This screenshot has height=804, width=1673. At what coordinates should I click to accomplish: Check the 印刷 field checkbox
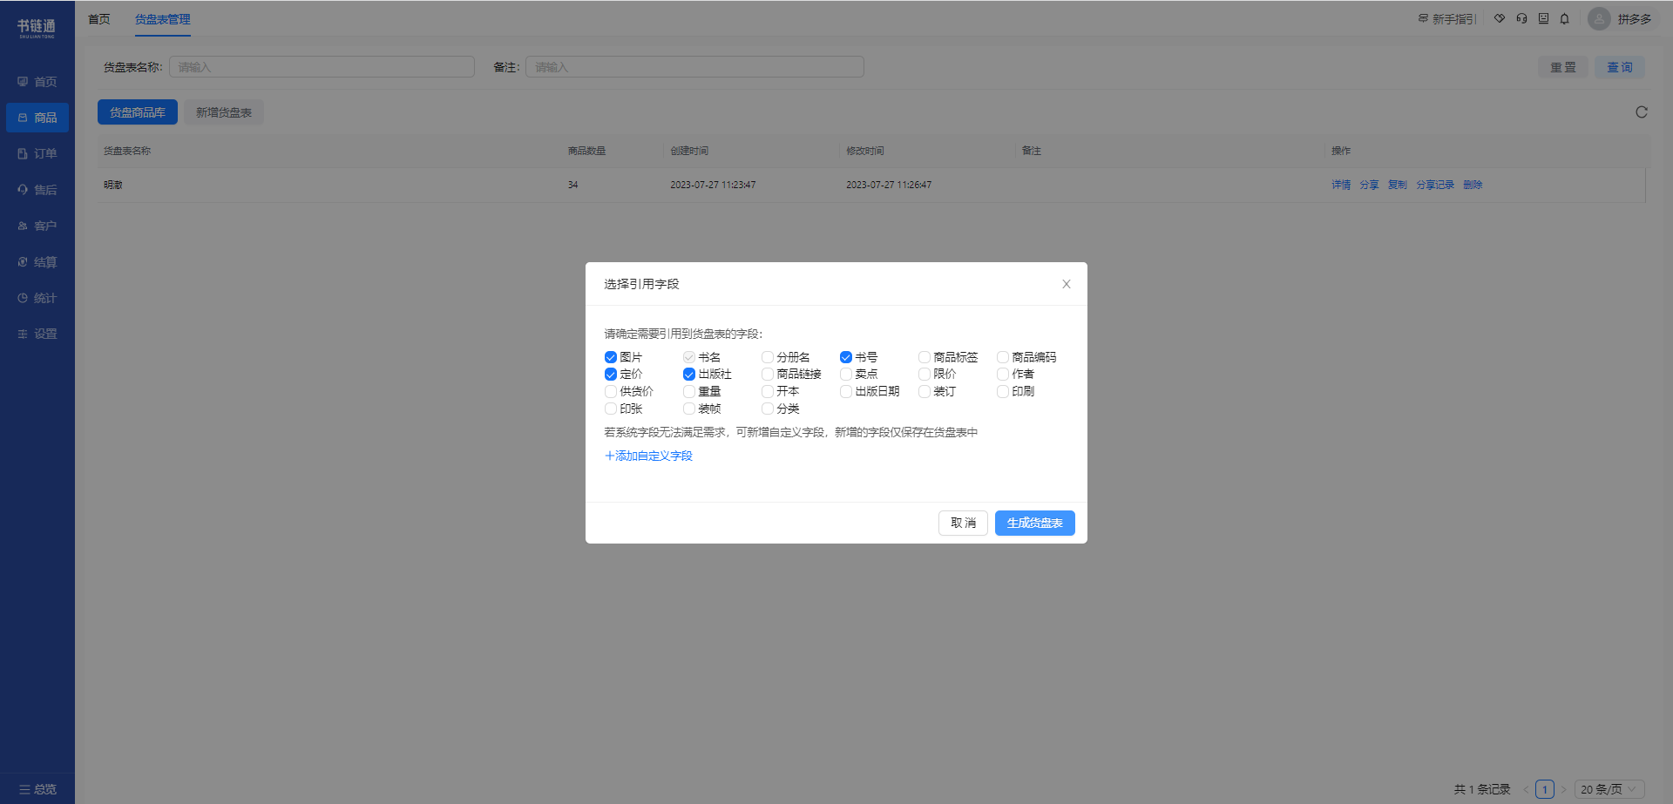point(1002,392)
